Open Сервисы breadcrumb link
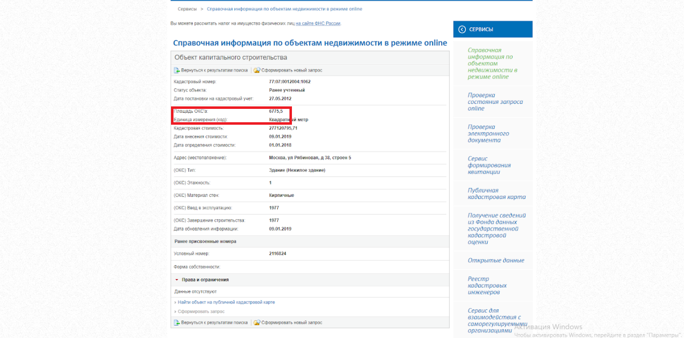The image size is (684, 338). (187, 9)
